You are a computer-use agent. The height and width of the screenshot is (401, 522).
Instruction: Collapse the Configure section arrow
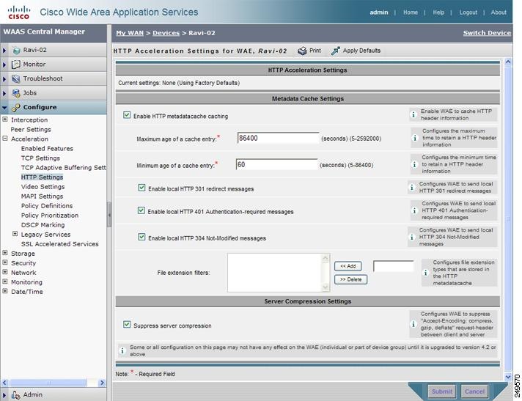tap(4, 108)
